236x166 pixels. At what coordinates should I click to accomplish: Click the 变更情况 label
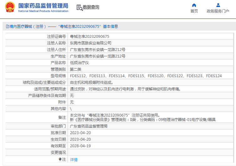pyautogui.click(x=58, y=153)
